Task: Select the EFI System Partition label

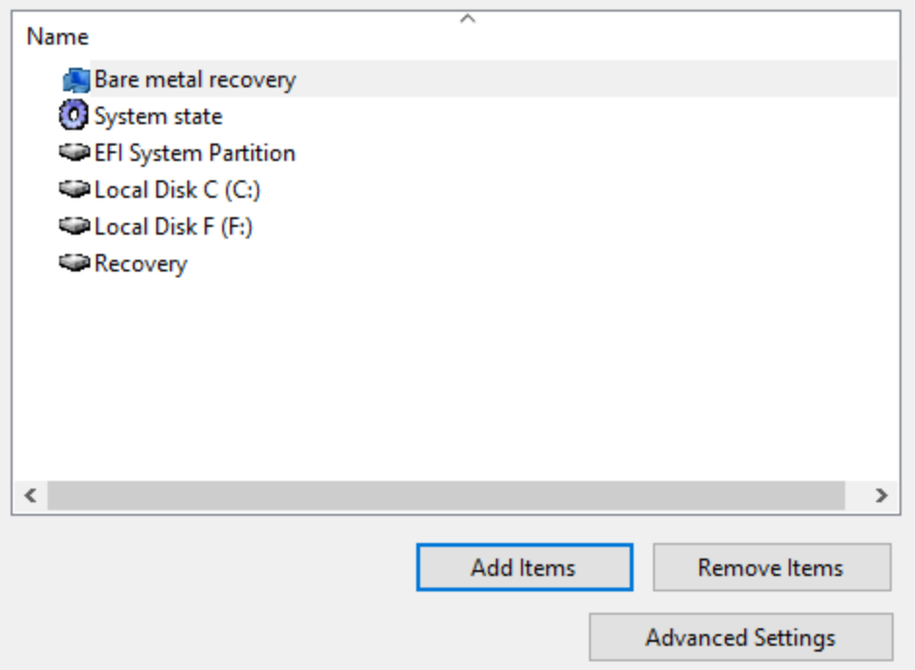Action: pos(194,153)
